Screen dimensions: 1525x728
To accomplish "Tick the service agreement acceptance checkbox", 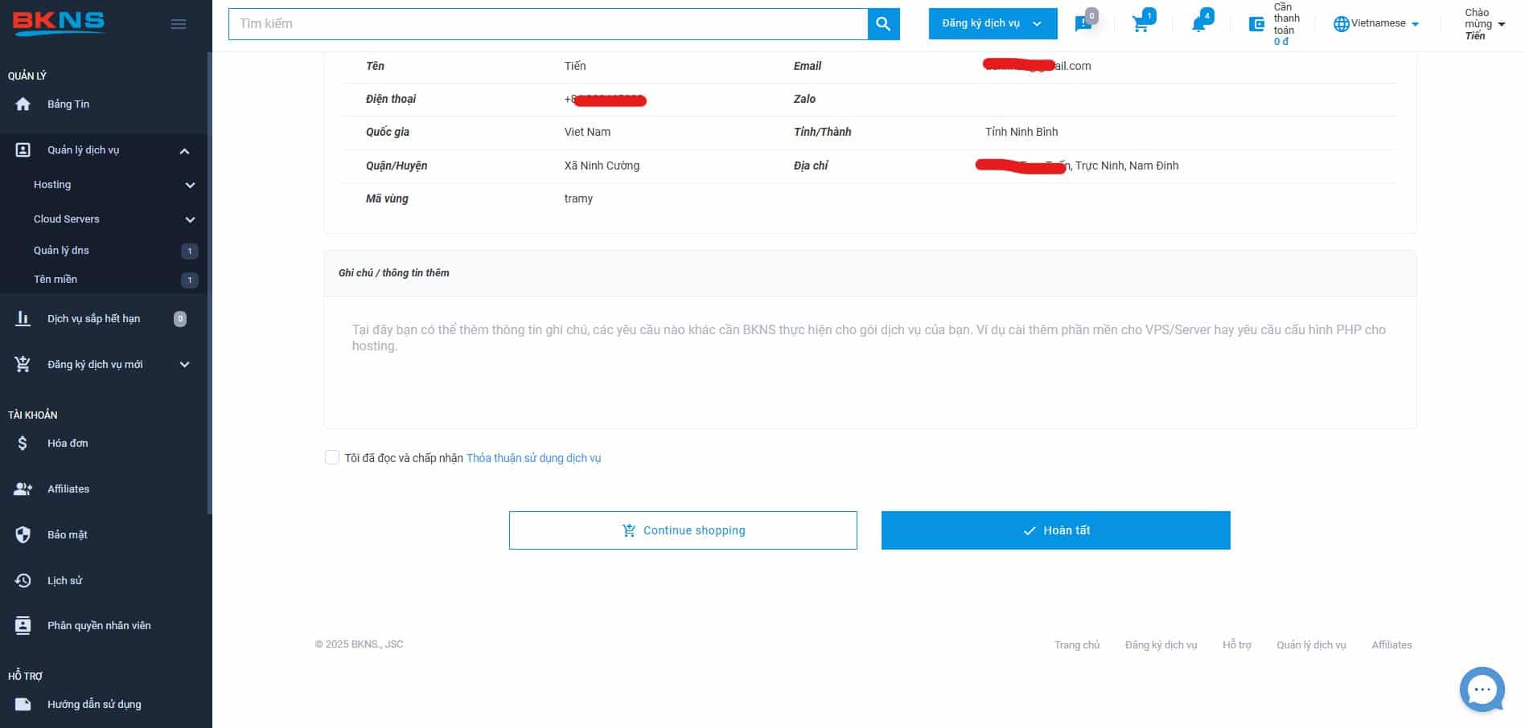I will (x=332, y=458).
